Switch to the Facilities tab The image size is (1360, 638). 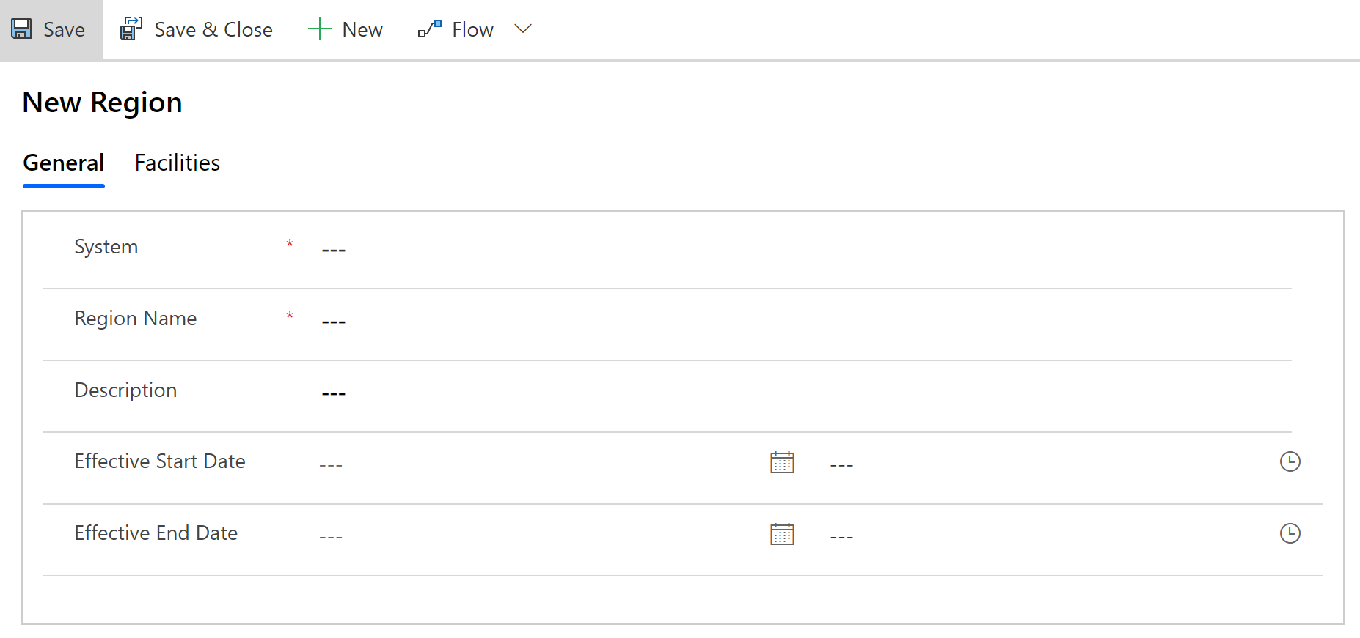178,163
